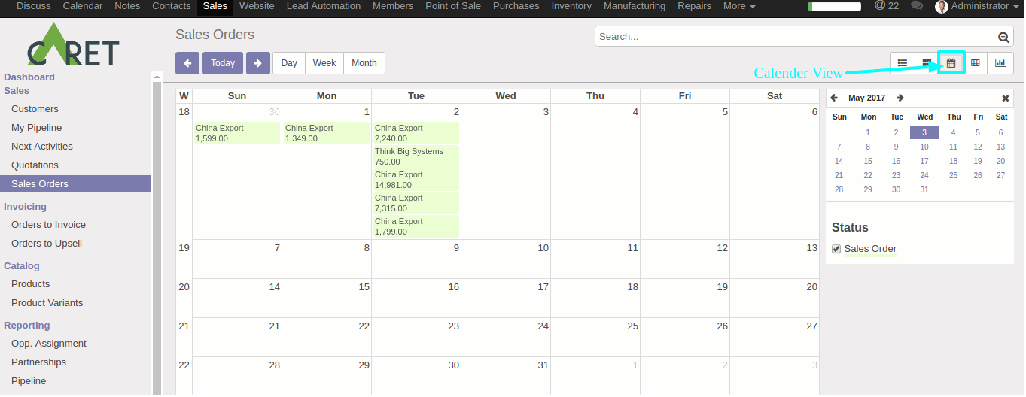The image size is (1026, 397).
Task: Click the Today button
Action: click(223, 63)
